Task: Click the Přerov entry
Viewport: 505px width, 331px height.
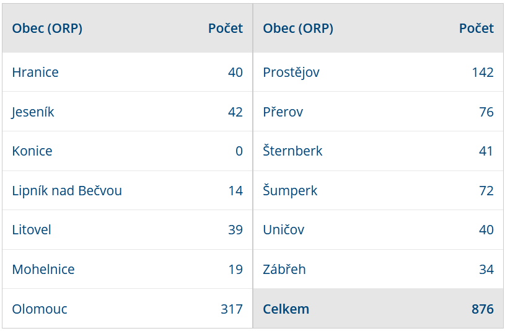Action: point(283,112)
